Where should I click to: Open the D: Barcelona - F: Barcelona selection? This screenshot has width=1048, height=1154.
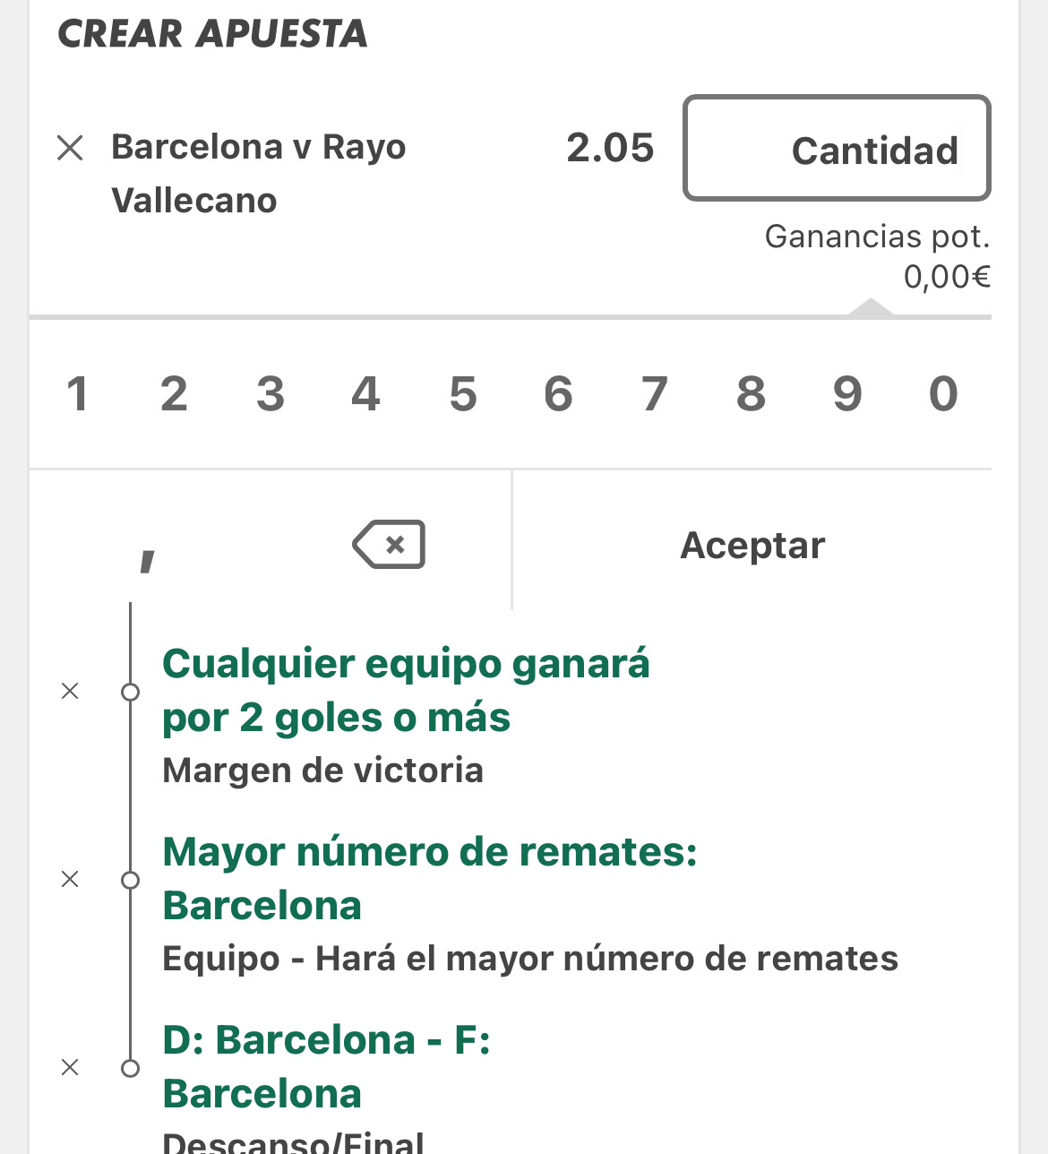(x=326, y=1066)
